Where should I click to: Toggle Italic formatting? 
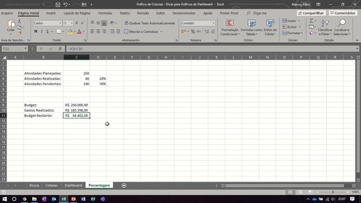(x=42, y=32)
